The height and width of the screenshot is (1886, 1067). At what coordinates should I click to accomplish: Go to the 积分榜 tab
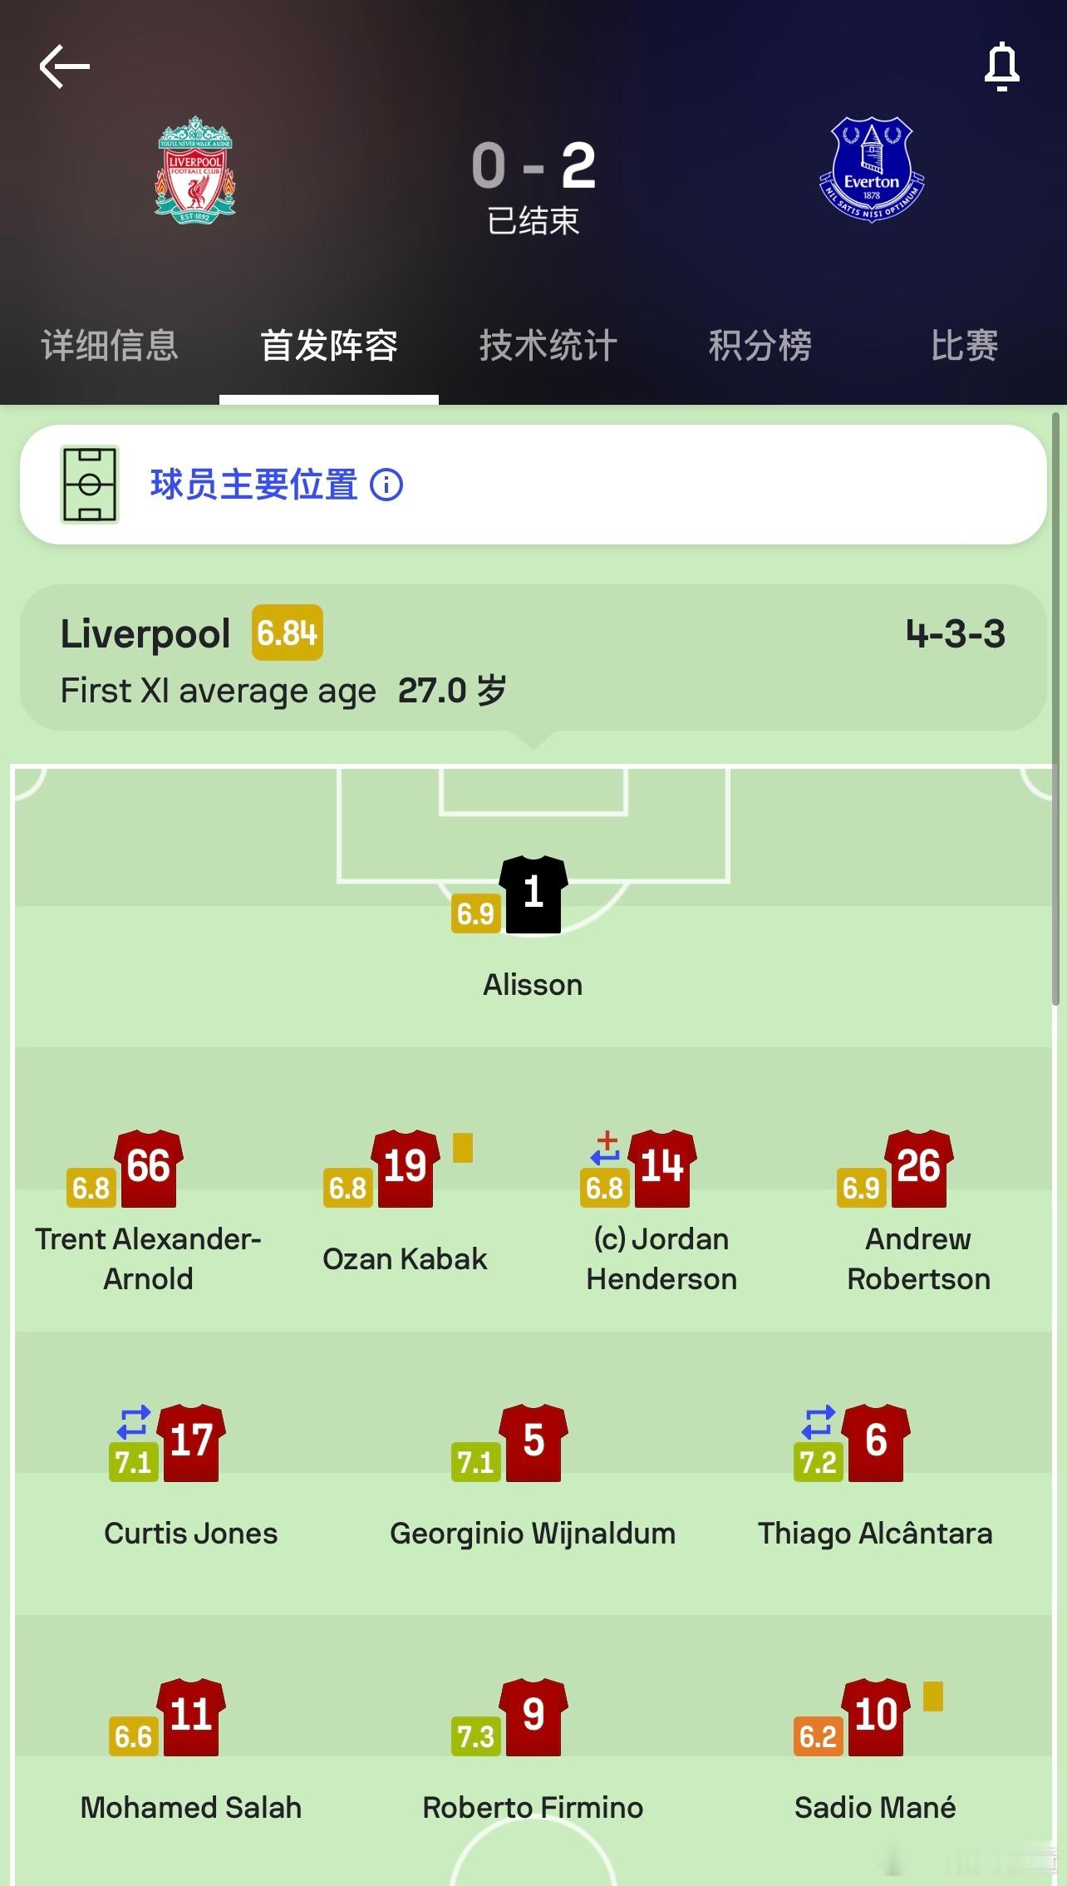pos(760,346)
